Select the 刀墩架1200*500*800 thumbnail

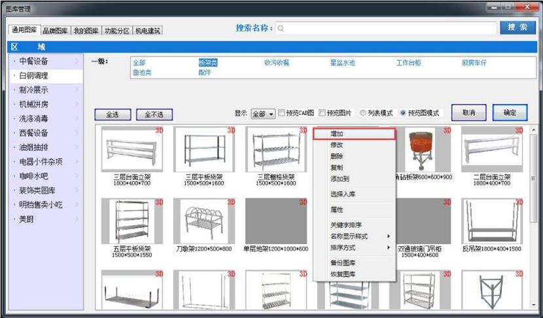point(204,221)
